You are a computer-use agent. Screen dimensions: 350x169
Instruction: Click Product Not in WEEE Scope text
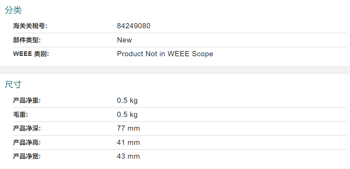click(x=165, y=54)
